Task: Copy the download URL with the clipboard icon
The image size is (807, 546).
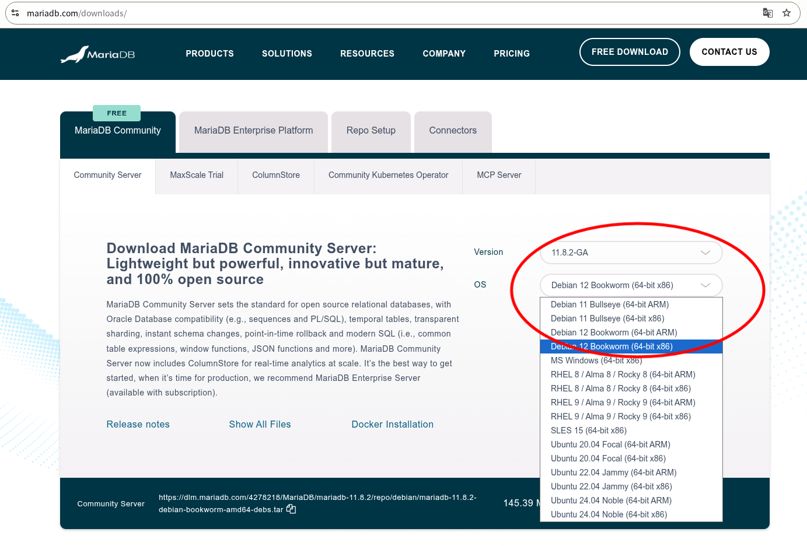Action: pyautogui.click(x=291, y=509)
